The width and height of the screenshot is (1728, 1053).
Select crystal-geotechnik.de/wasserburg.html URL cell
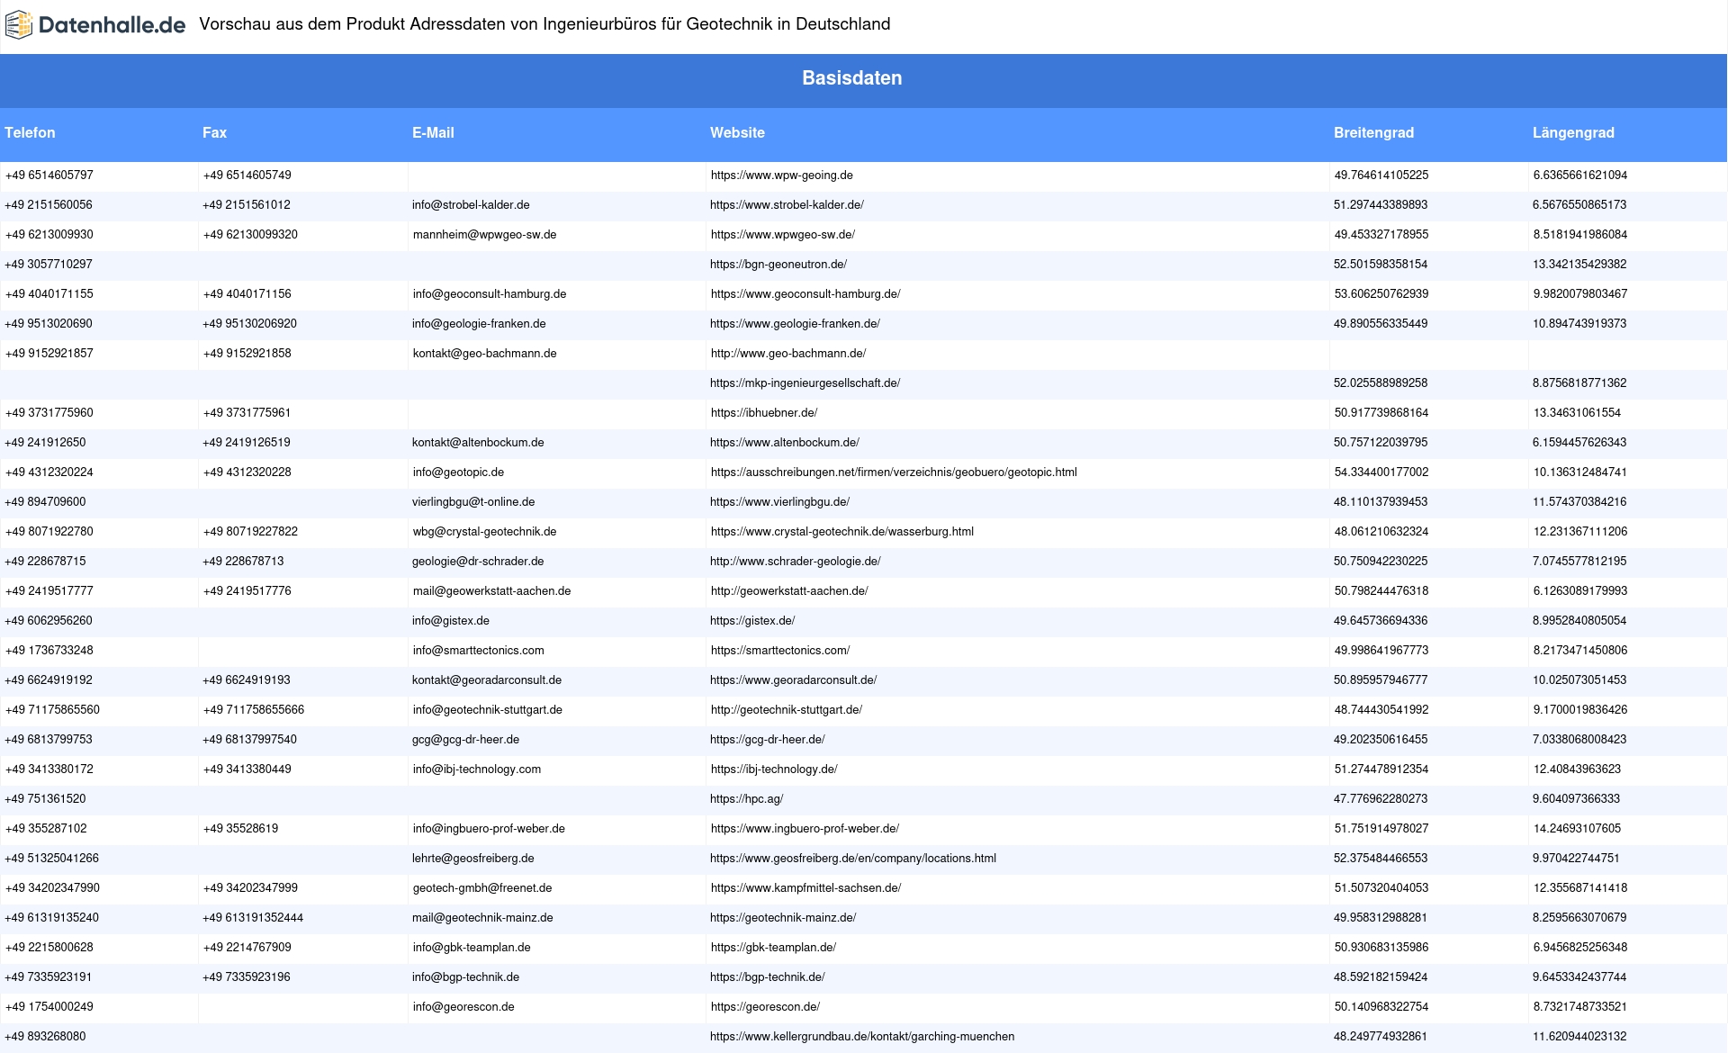pos(841,532)
